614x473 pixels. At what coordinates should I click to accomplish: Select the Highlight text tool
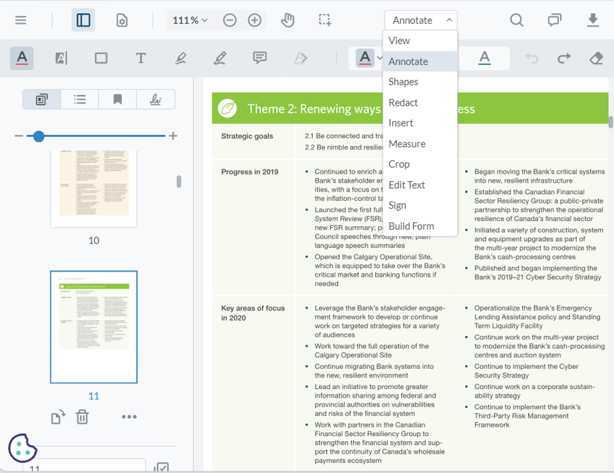coord(22,57)
